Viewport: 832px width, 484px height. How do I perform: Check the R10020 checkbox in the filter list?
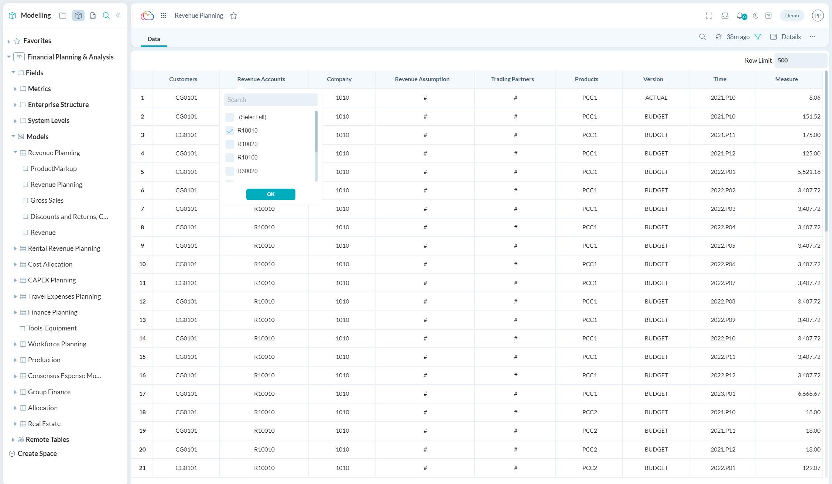click(230, 144)
